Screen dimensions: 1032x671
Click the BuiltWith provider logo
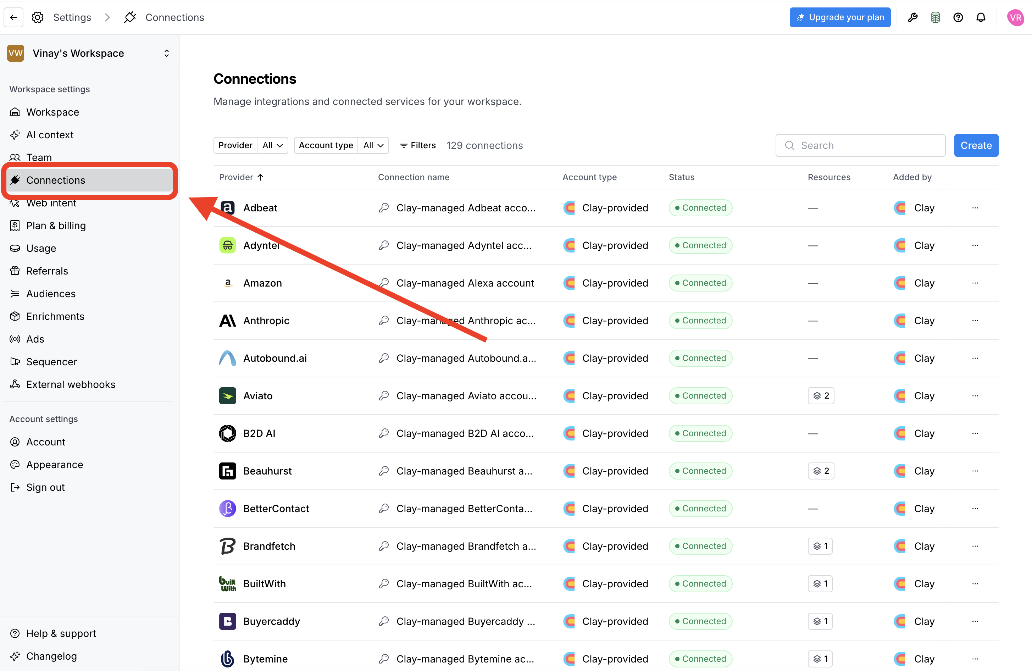[x=228, y=584]
